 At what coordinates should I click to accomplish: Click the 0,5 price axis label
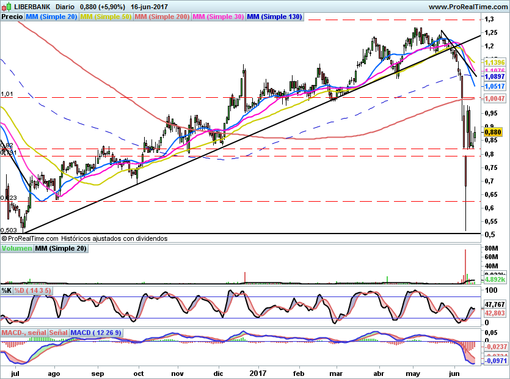489,235
